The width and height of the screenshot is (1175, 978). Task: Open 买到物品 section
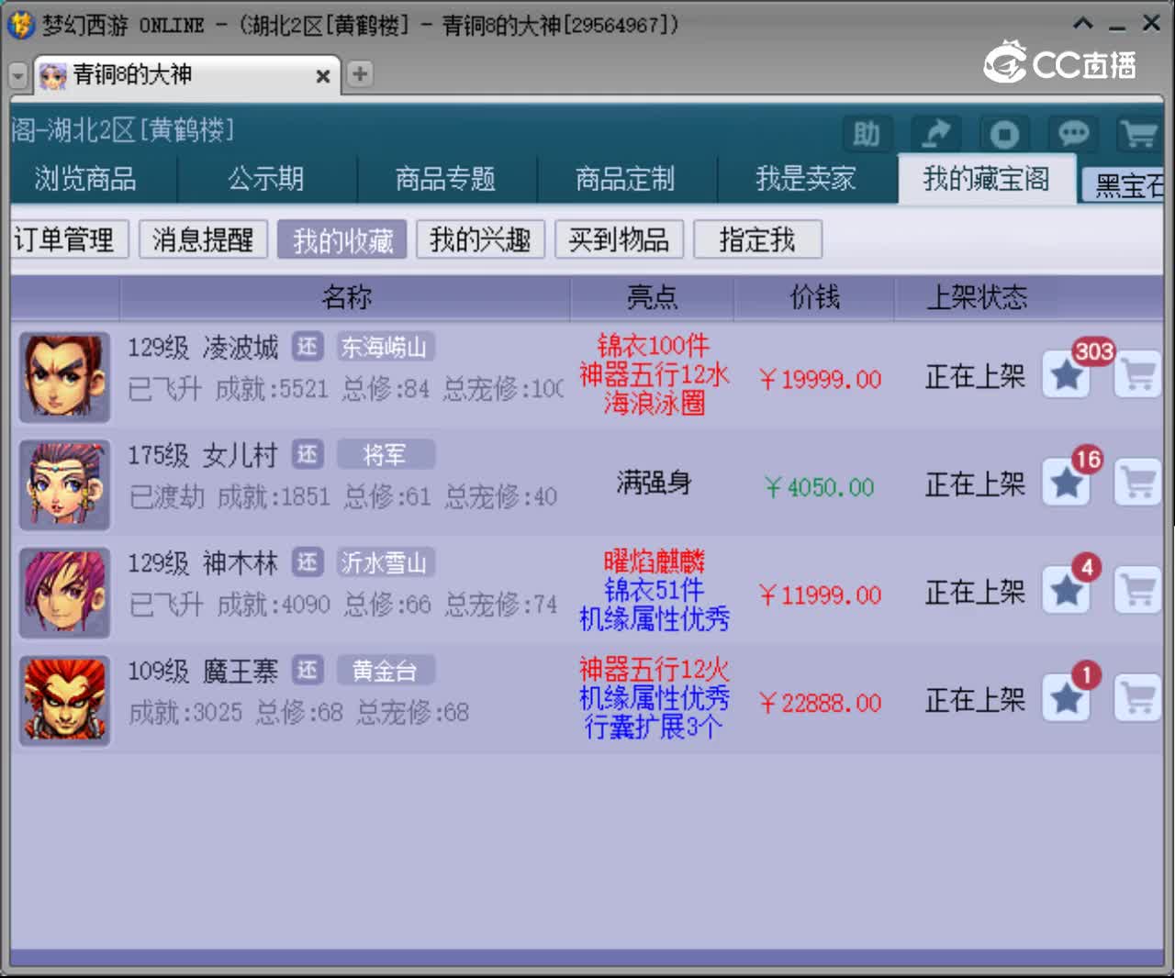click(x=619, y=240)
